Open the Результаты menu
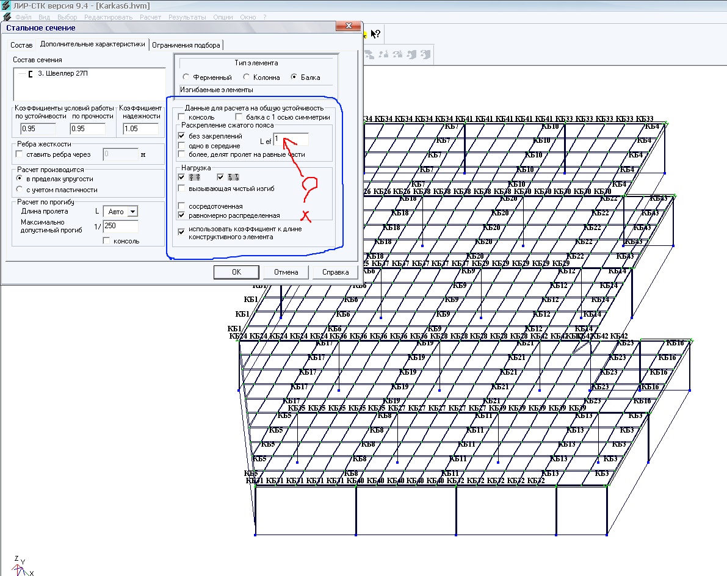 187,17
